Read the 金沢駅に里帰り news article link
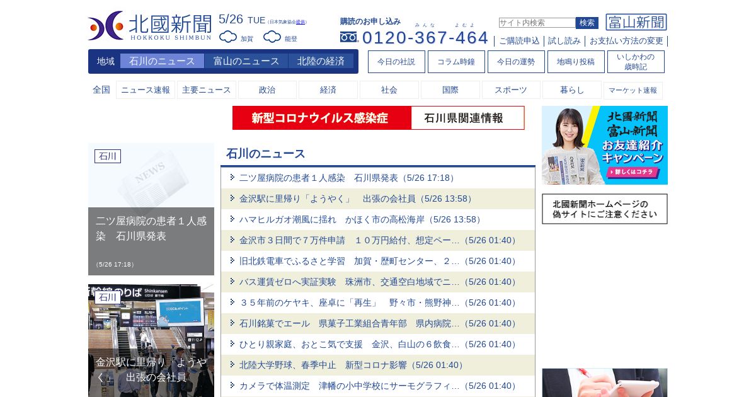Viewport: 756px width, 397px height. click(x=356, y=198)
